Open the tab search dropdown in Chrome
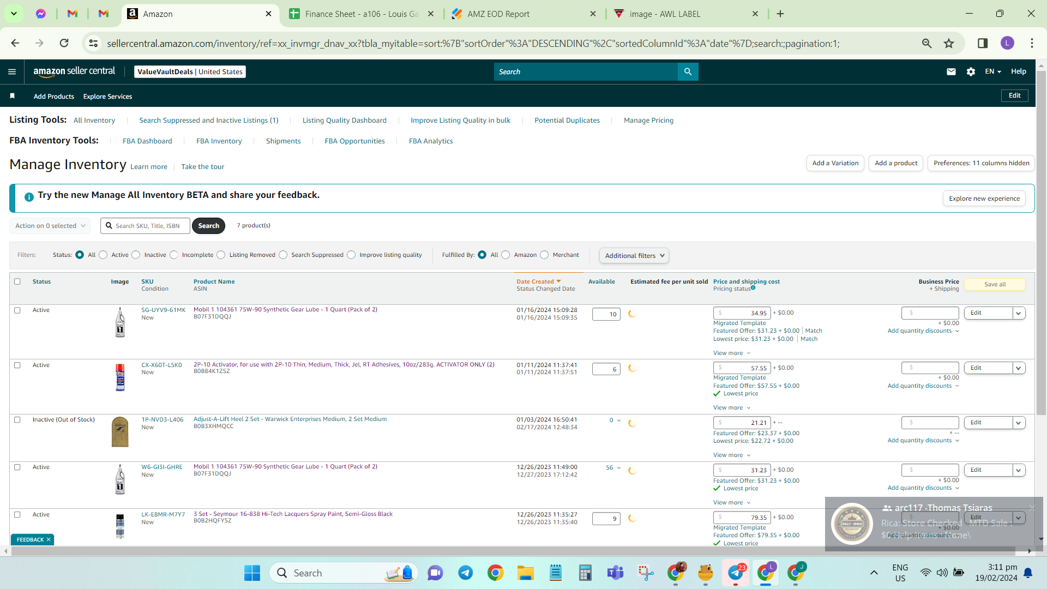 tap(14, 14)
